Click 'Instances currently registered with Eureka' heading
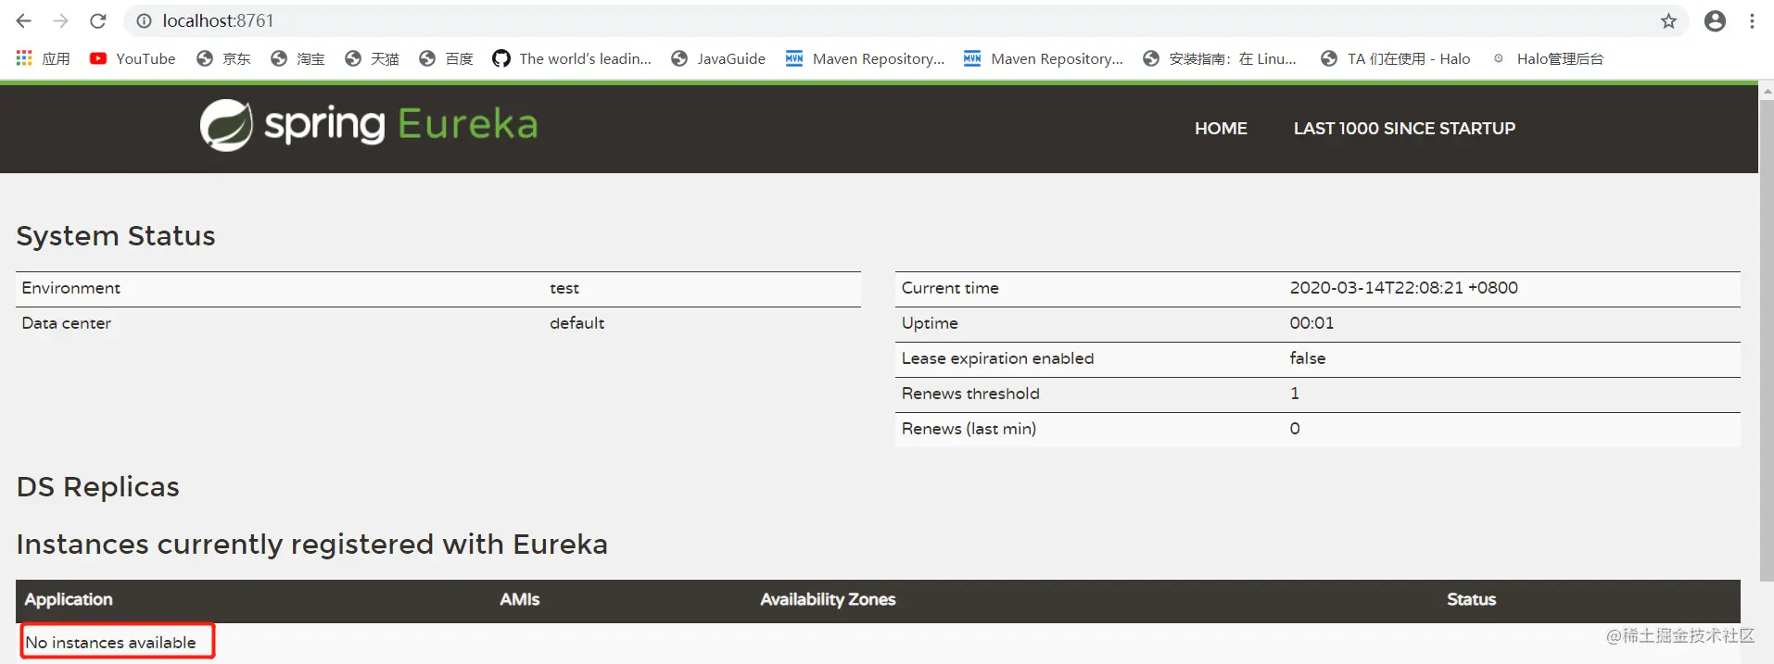The image size is (1774, 664). coord(312,545)
